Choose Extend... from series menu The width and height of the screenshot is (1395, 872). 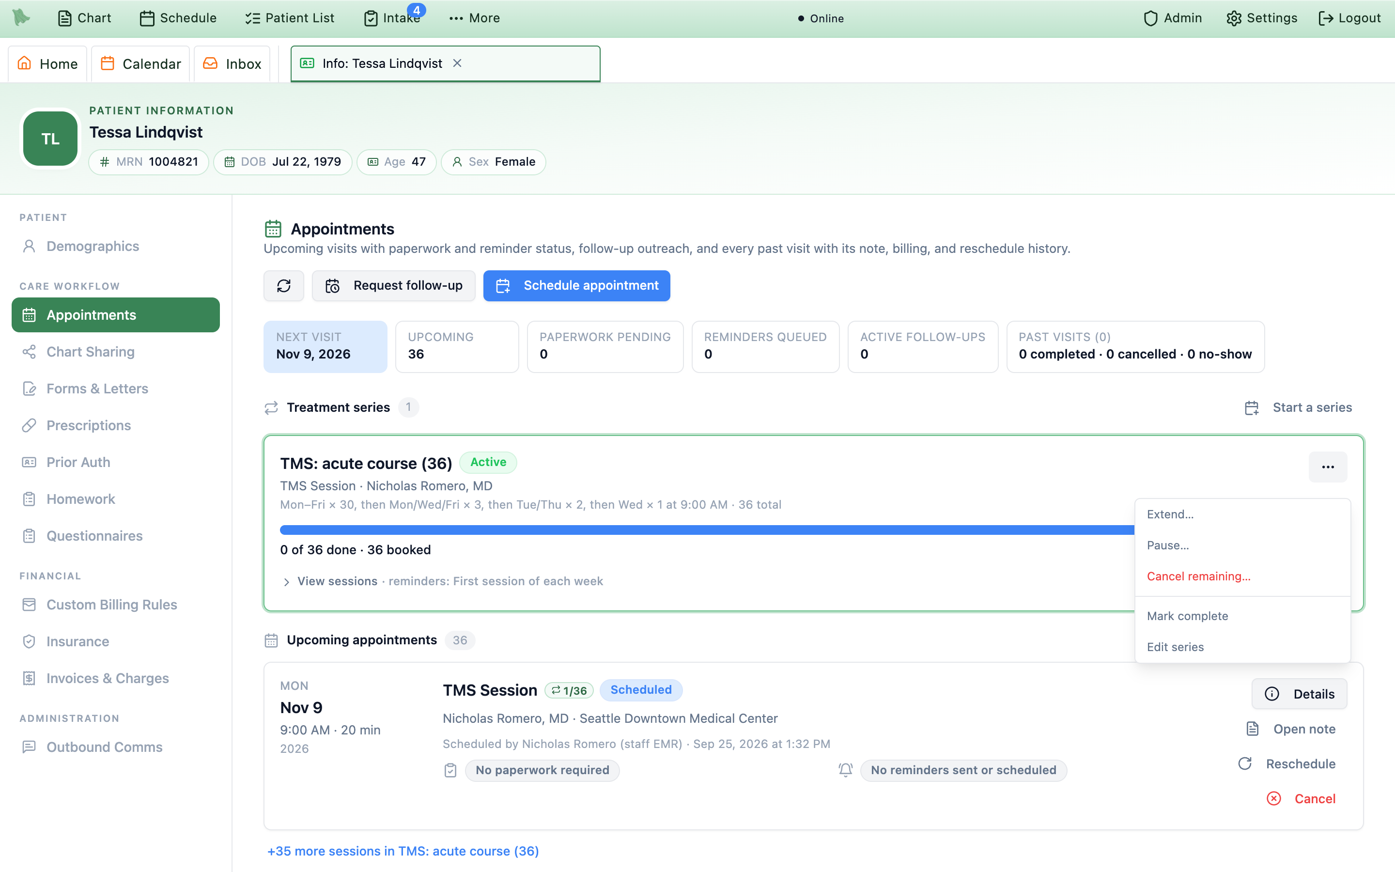1242,514
